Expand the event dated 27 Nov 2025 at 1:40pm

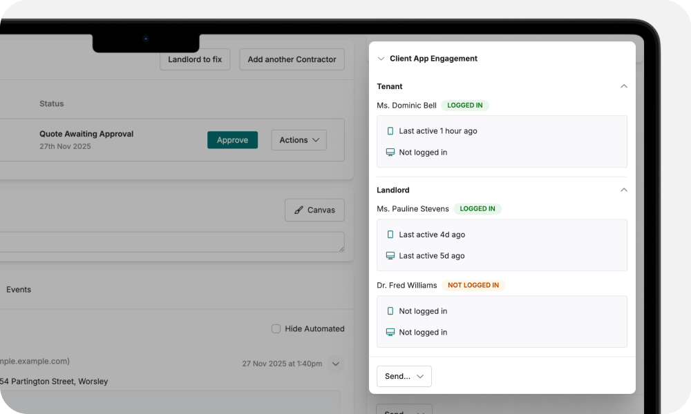pos(336,364)
